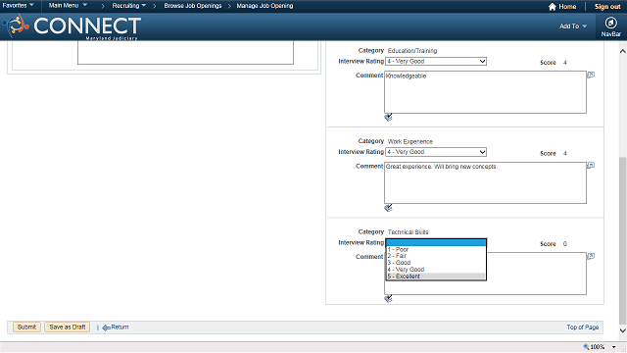Image resolution: width=627 pixels, height=353 pixels.
Task: Open Education/Training Interview Rating dropdown
Action: point(436,61)
